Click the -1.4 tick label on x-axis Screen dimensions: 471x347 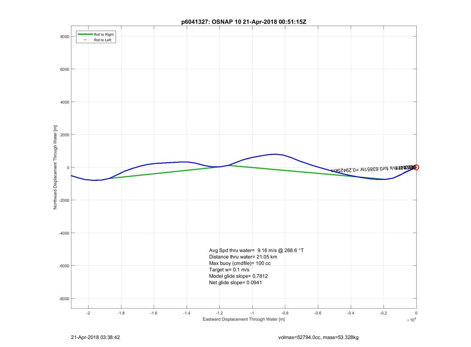click(x=186, y=313)
